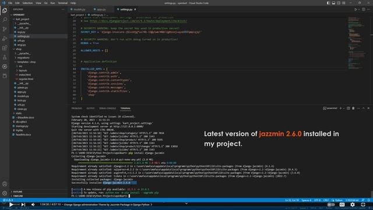This screenshot has height=210, width=373.
Task: Exit full screen in the video player
Action: coord(363,205)
